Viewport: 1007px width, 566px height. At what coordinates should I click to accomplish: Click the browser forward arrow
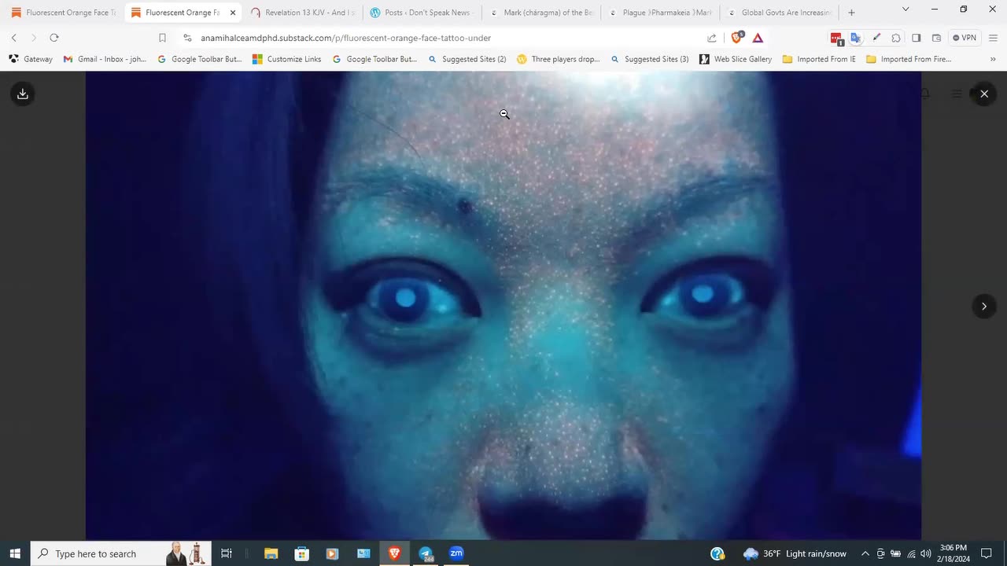[x=33, y=38]
